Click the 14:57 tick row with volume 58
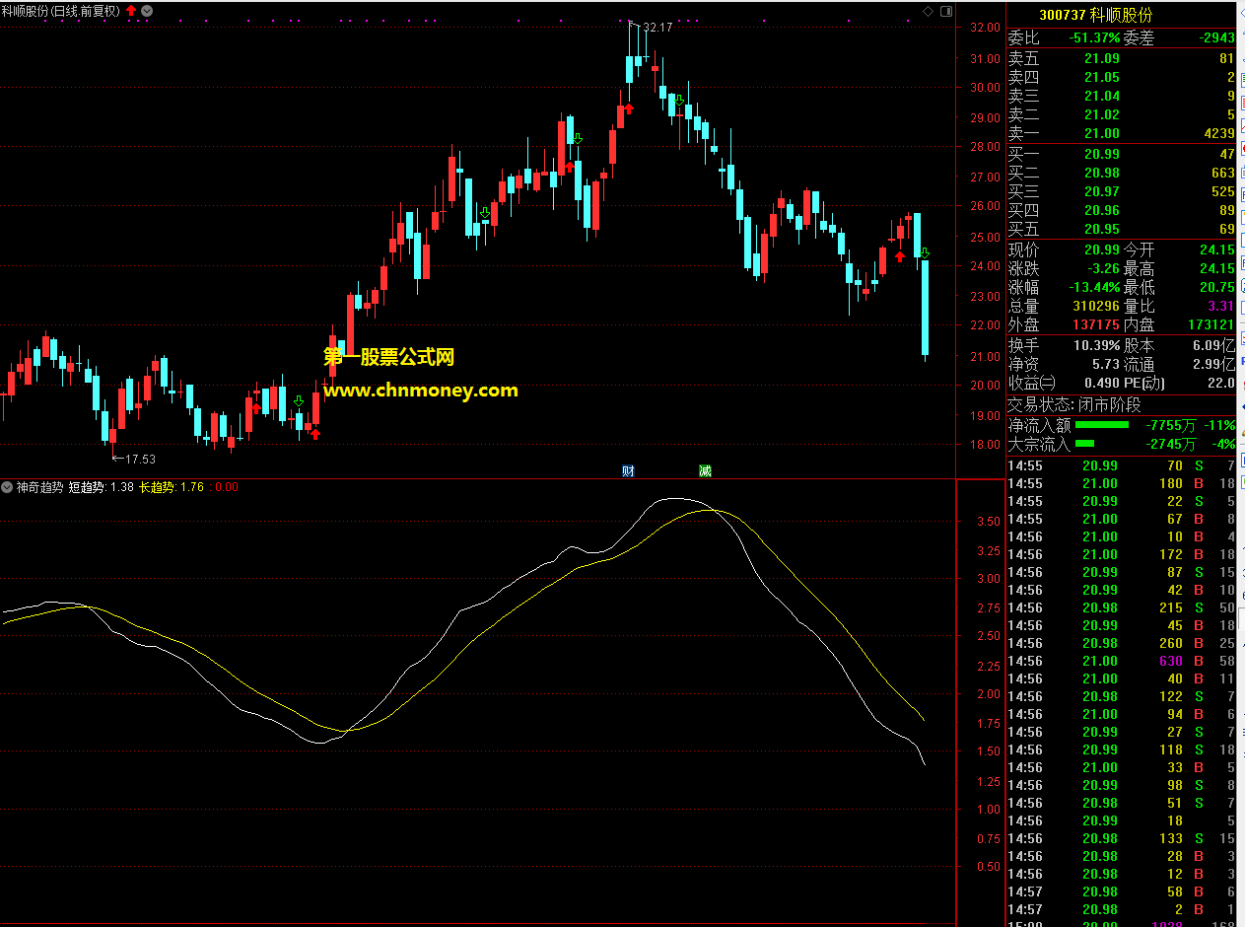This screenshot has width=1245, height=927. [x=1121, y=891]
